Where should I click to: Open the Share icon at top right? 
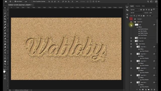coord(156,2)
